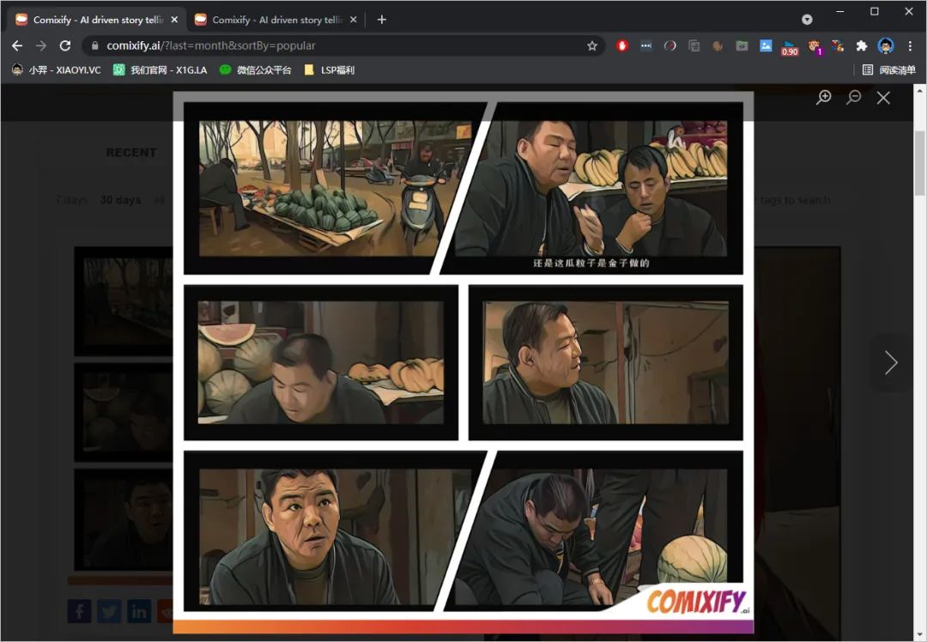Open the blue image picture extension
The height and width of the screenshot is (642, 927).
(766, 45)
